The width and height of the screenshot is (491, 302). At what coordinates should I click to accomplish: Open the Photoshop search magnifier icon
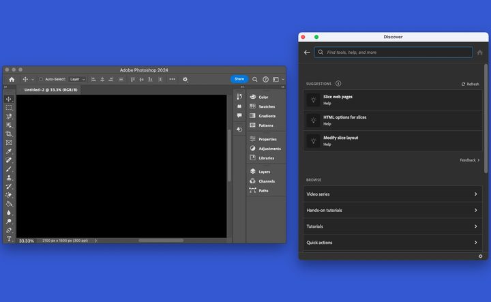click(255, 80)
